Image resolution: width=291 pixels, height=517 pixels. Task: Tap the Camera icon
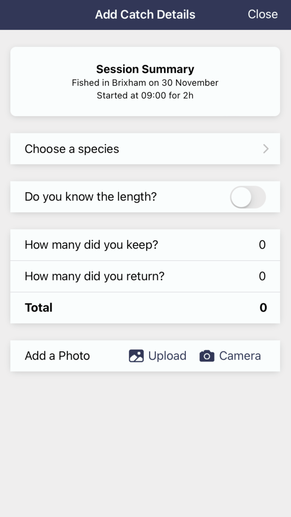pyautogui.click(x=207, y=356)
